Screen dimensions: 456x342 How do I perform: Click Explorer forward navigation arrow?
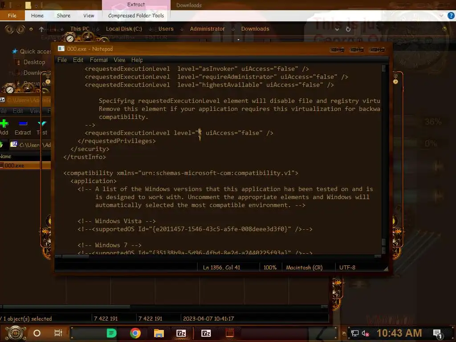20,29
